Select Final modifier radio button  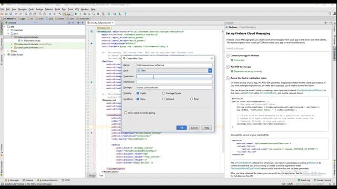192,99
